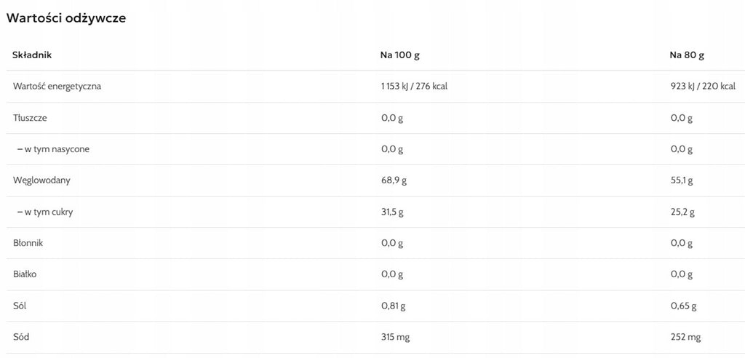Select the 'Węglowodany' row label

coord(41,180)
